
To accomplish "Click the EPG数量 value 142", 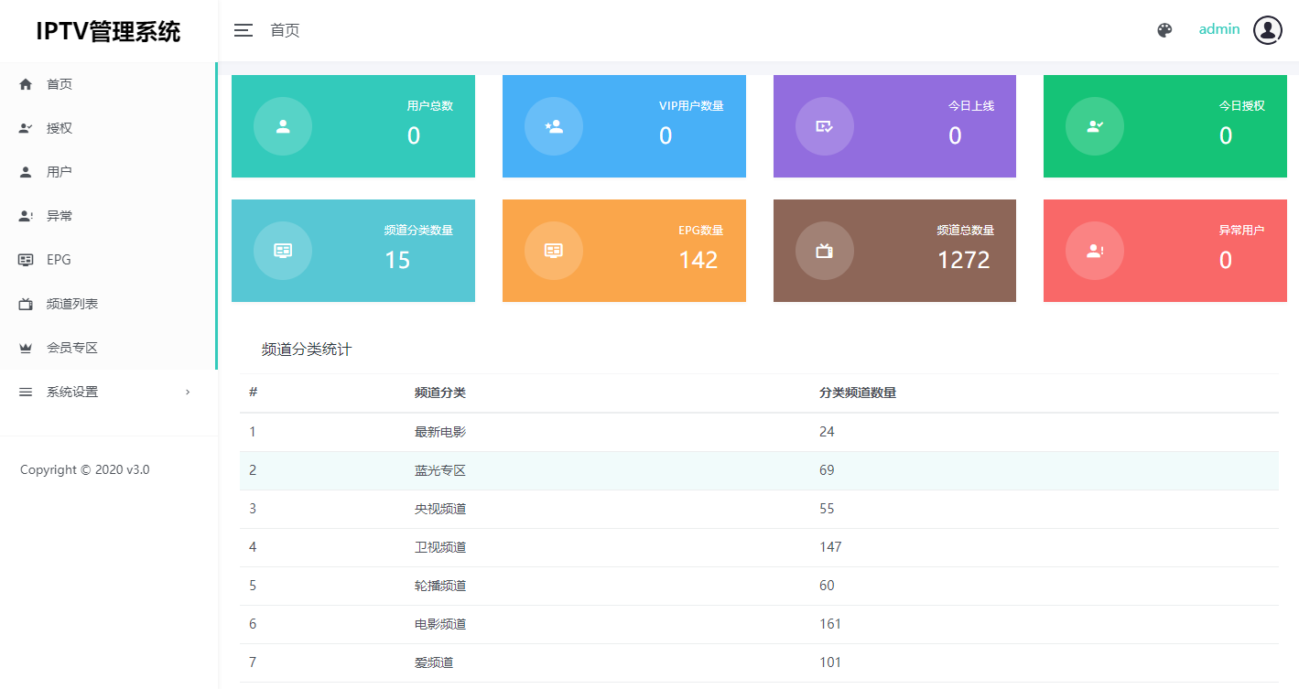I will coord(698,260).
